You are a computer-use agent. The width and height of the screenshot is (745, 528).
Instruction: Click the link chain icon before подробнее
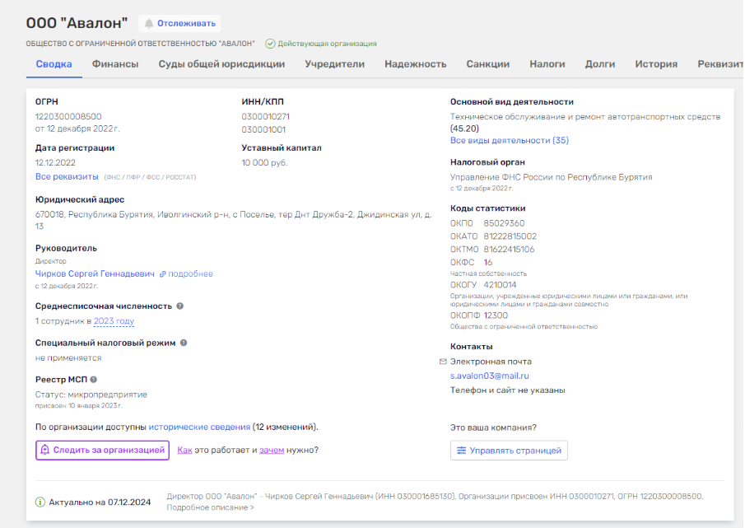click(x=162, y=274)
